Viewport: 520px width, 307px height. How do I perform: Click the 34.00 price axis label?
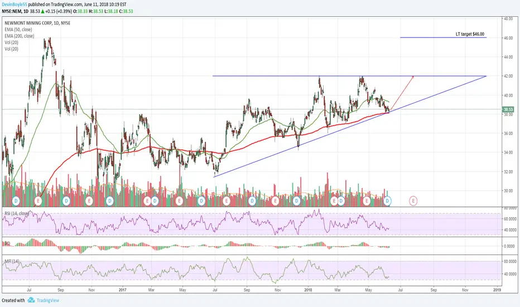tap(508, 152)
